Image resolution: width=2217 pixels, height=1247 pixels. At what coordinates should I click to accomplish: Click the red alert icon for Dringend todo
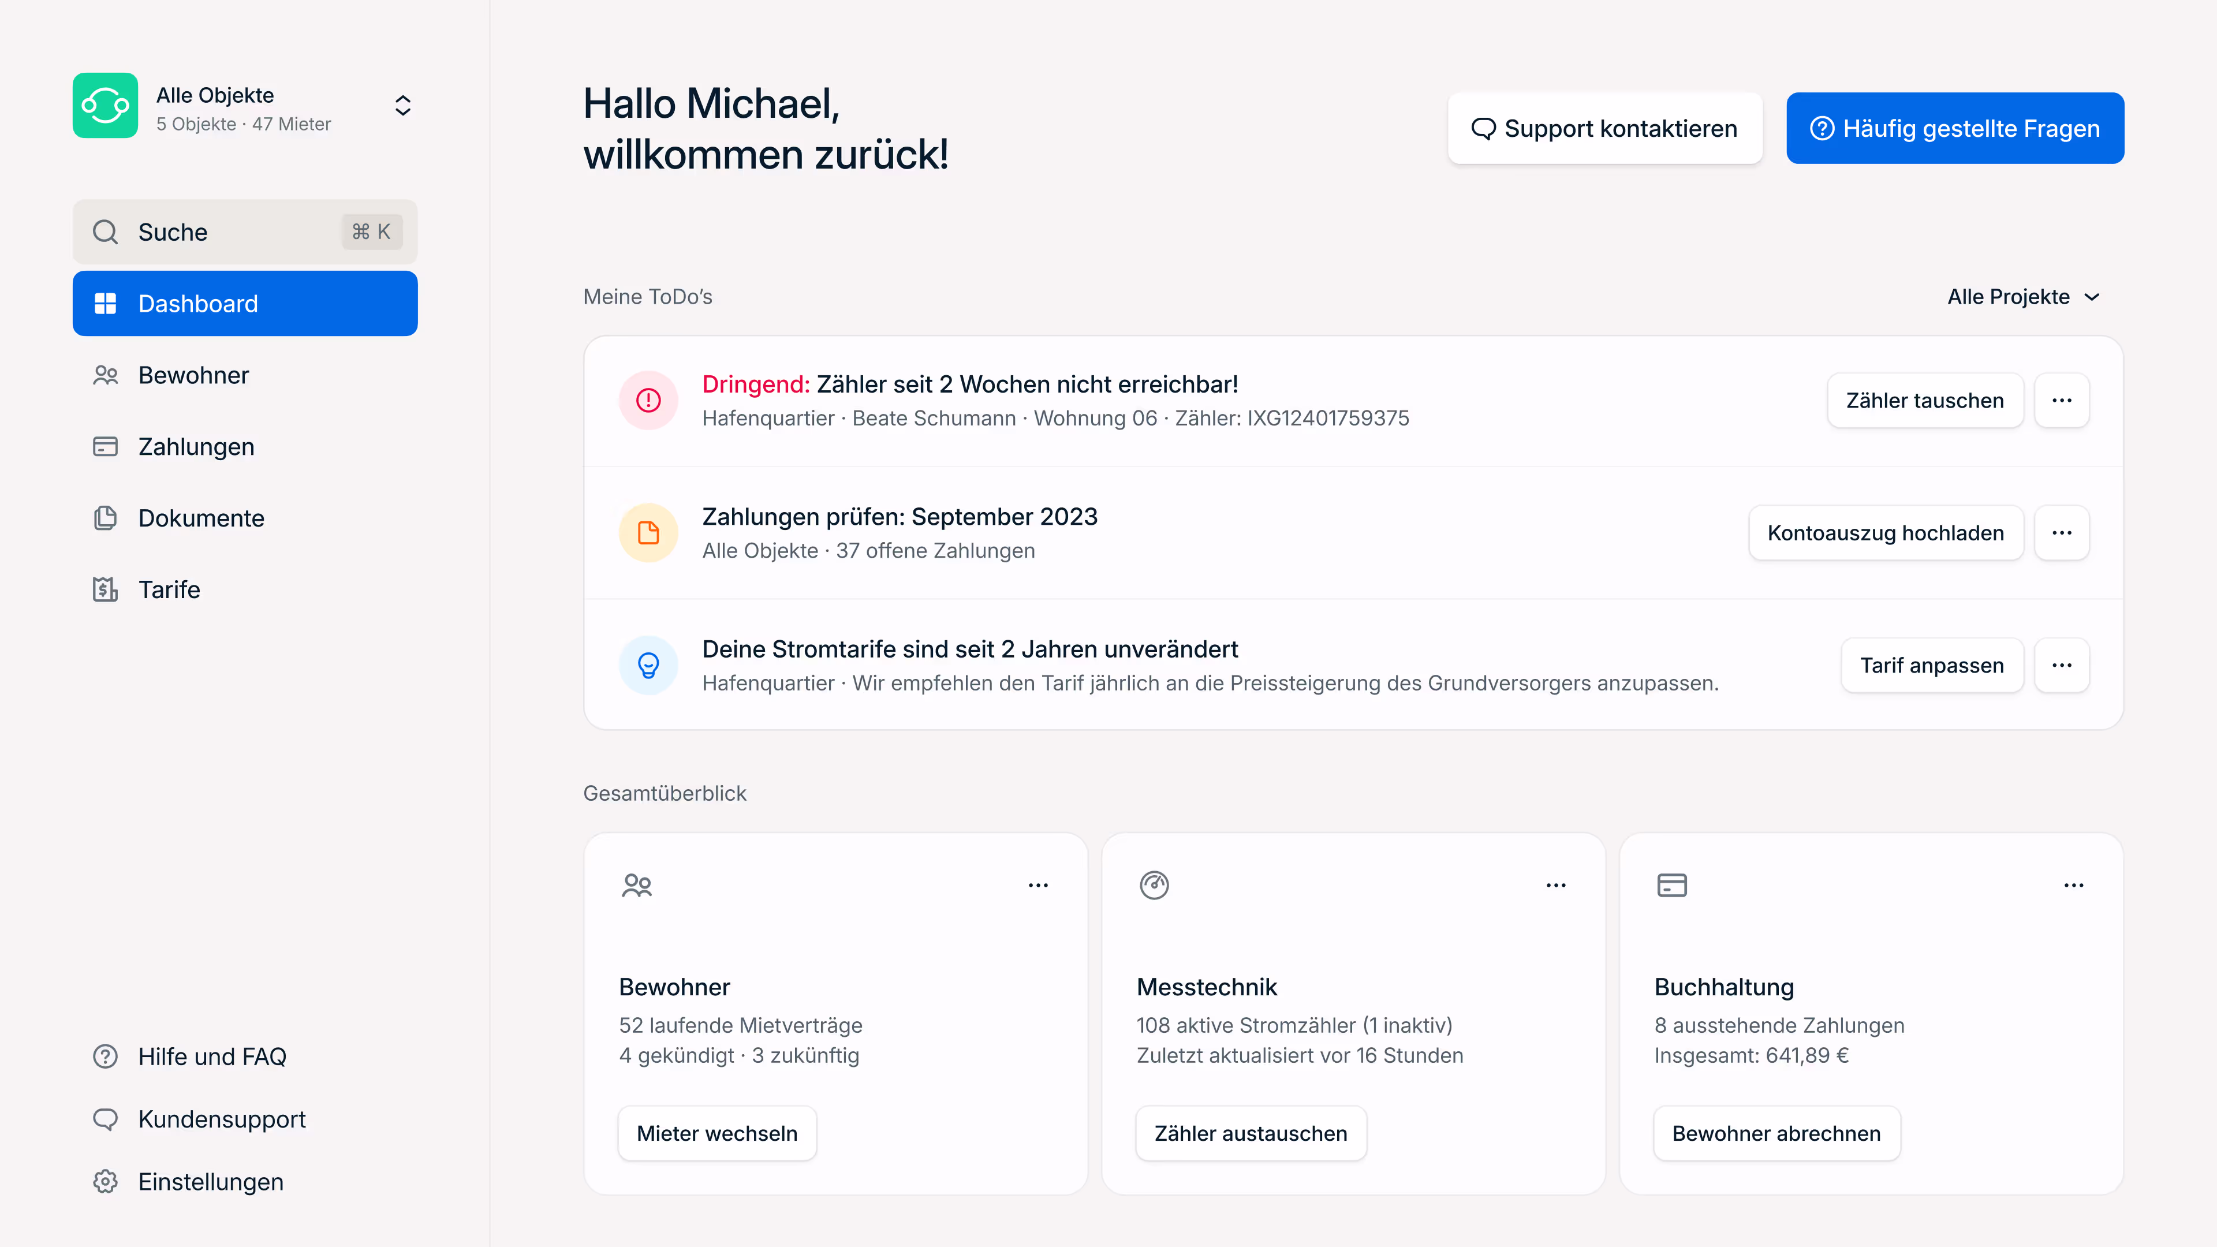click(x=648, y=400)
